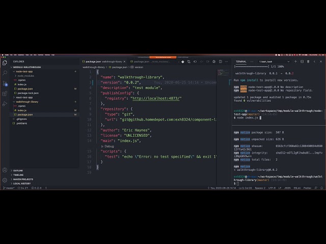Open terminal selector bash dropdown
This screenshot has height=244, width=326.
(x=274, y=62)
